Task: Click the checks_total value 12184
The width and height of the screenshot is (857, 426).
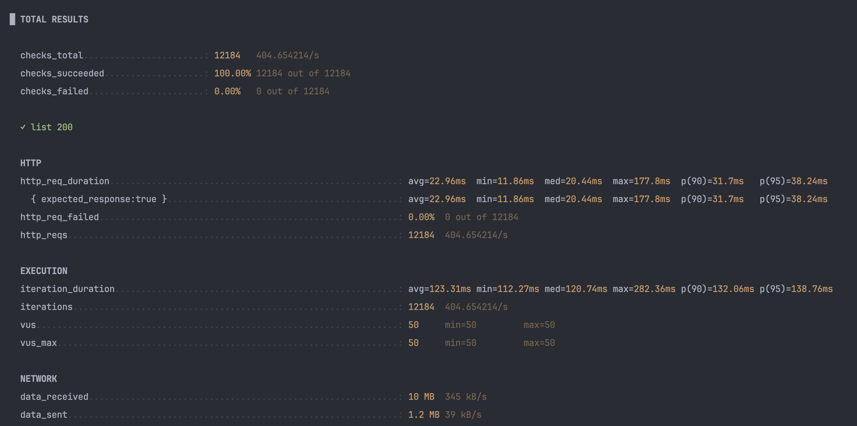Action: point(227,55)
